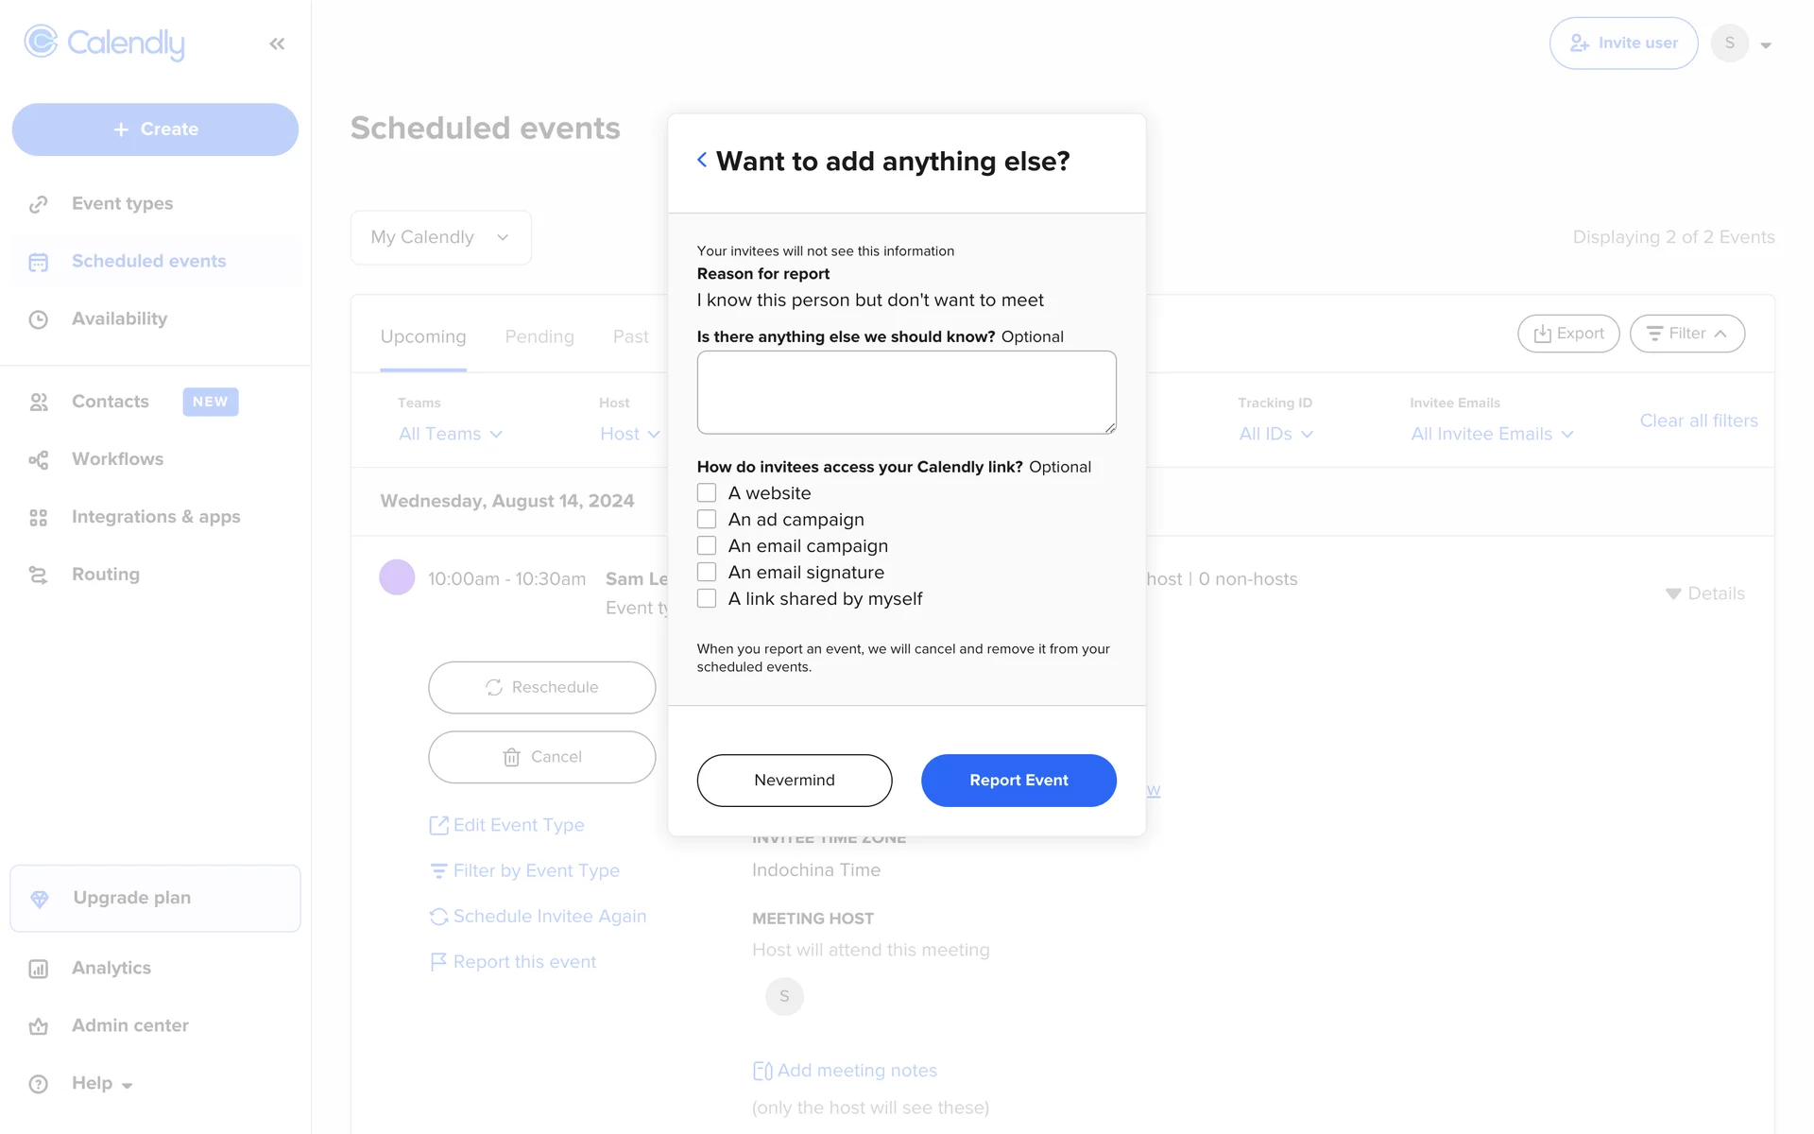Tick the 'An email campaign' option

click(707, 546)
